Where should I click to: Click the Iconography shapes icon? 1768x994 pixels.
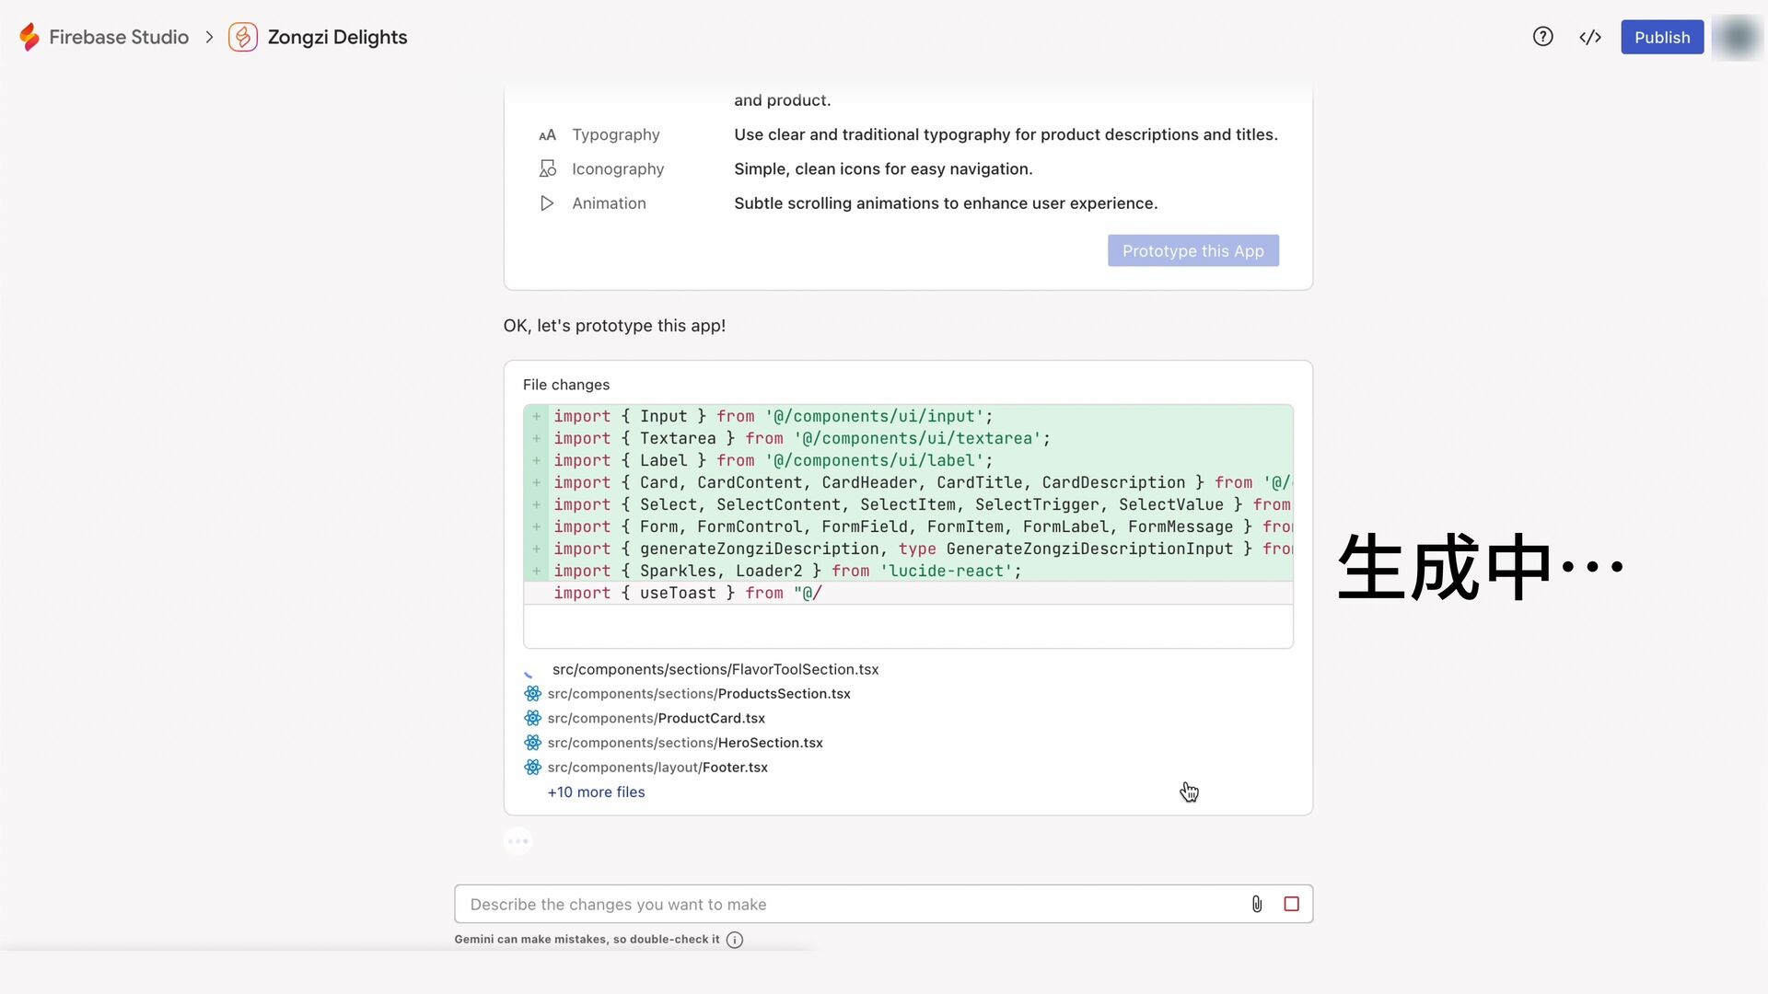coord(547,169)
